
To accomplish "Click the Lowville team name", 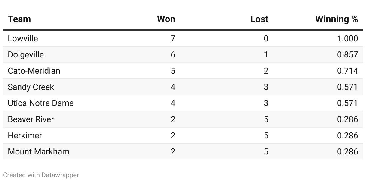I will [x=23, y=39].
